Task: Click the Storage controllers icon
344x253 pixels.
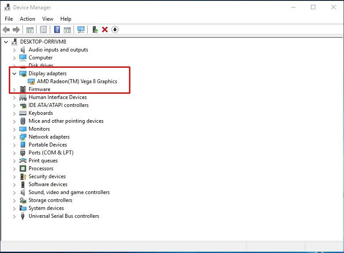Action: point(23,200)
